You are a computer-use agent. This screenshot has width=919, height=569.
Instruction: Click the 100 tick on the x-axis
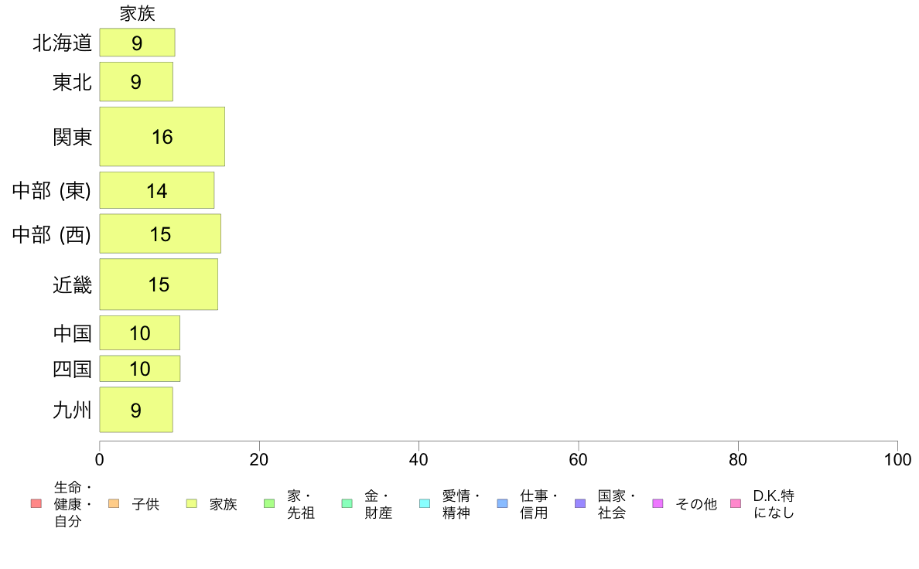(897, 459)
